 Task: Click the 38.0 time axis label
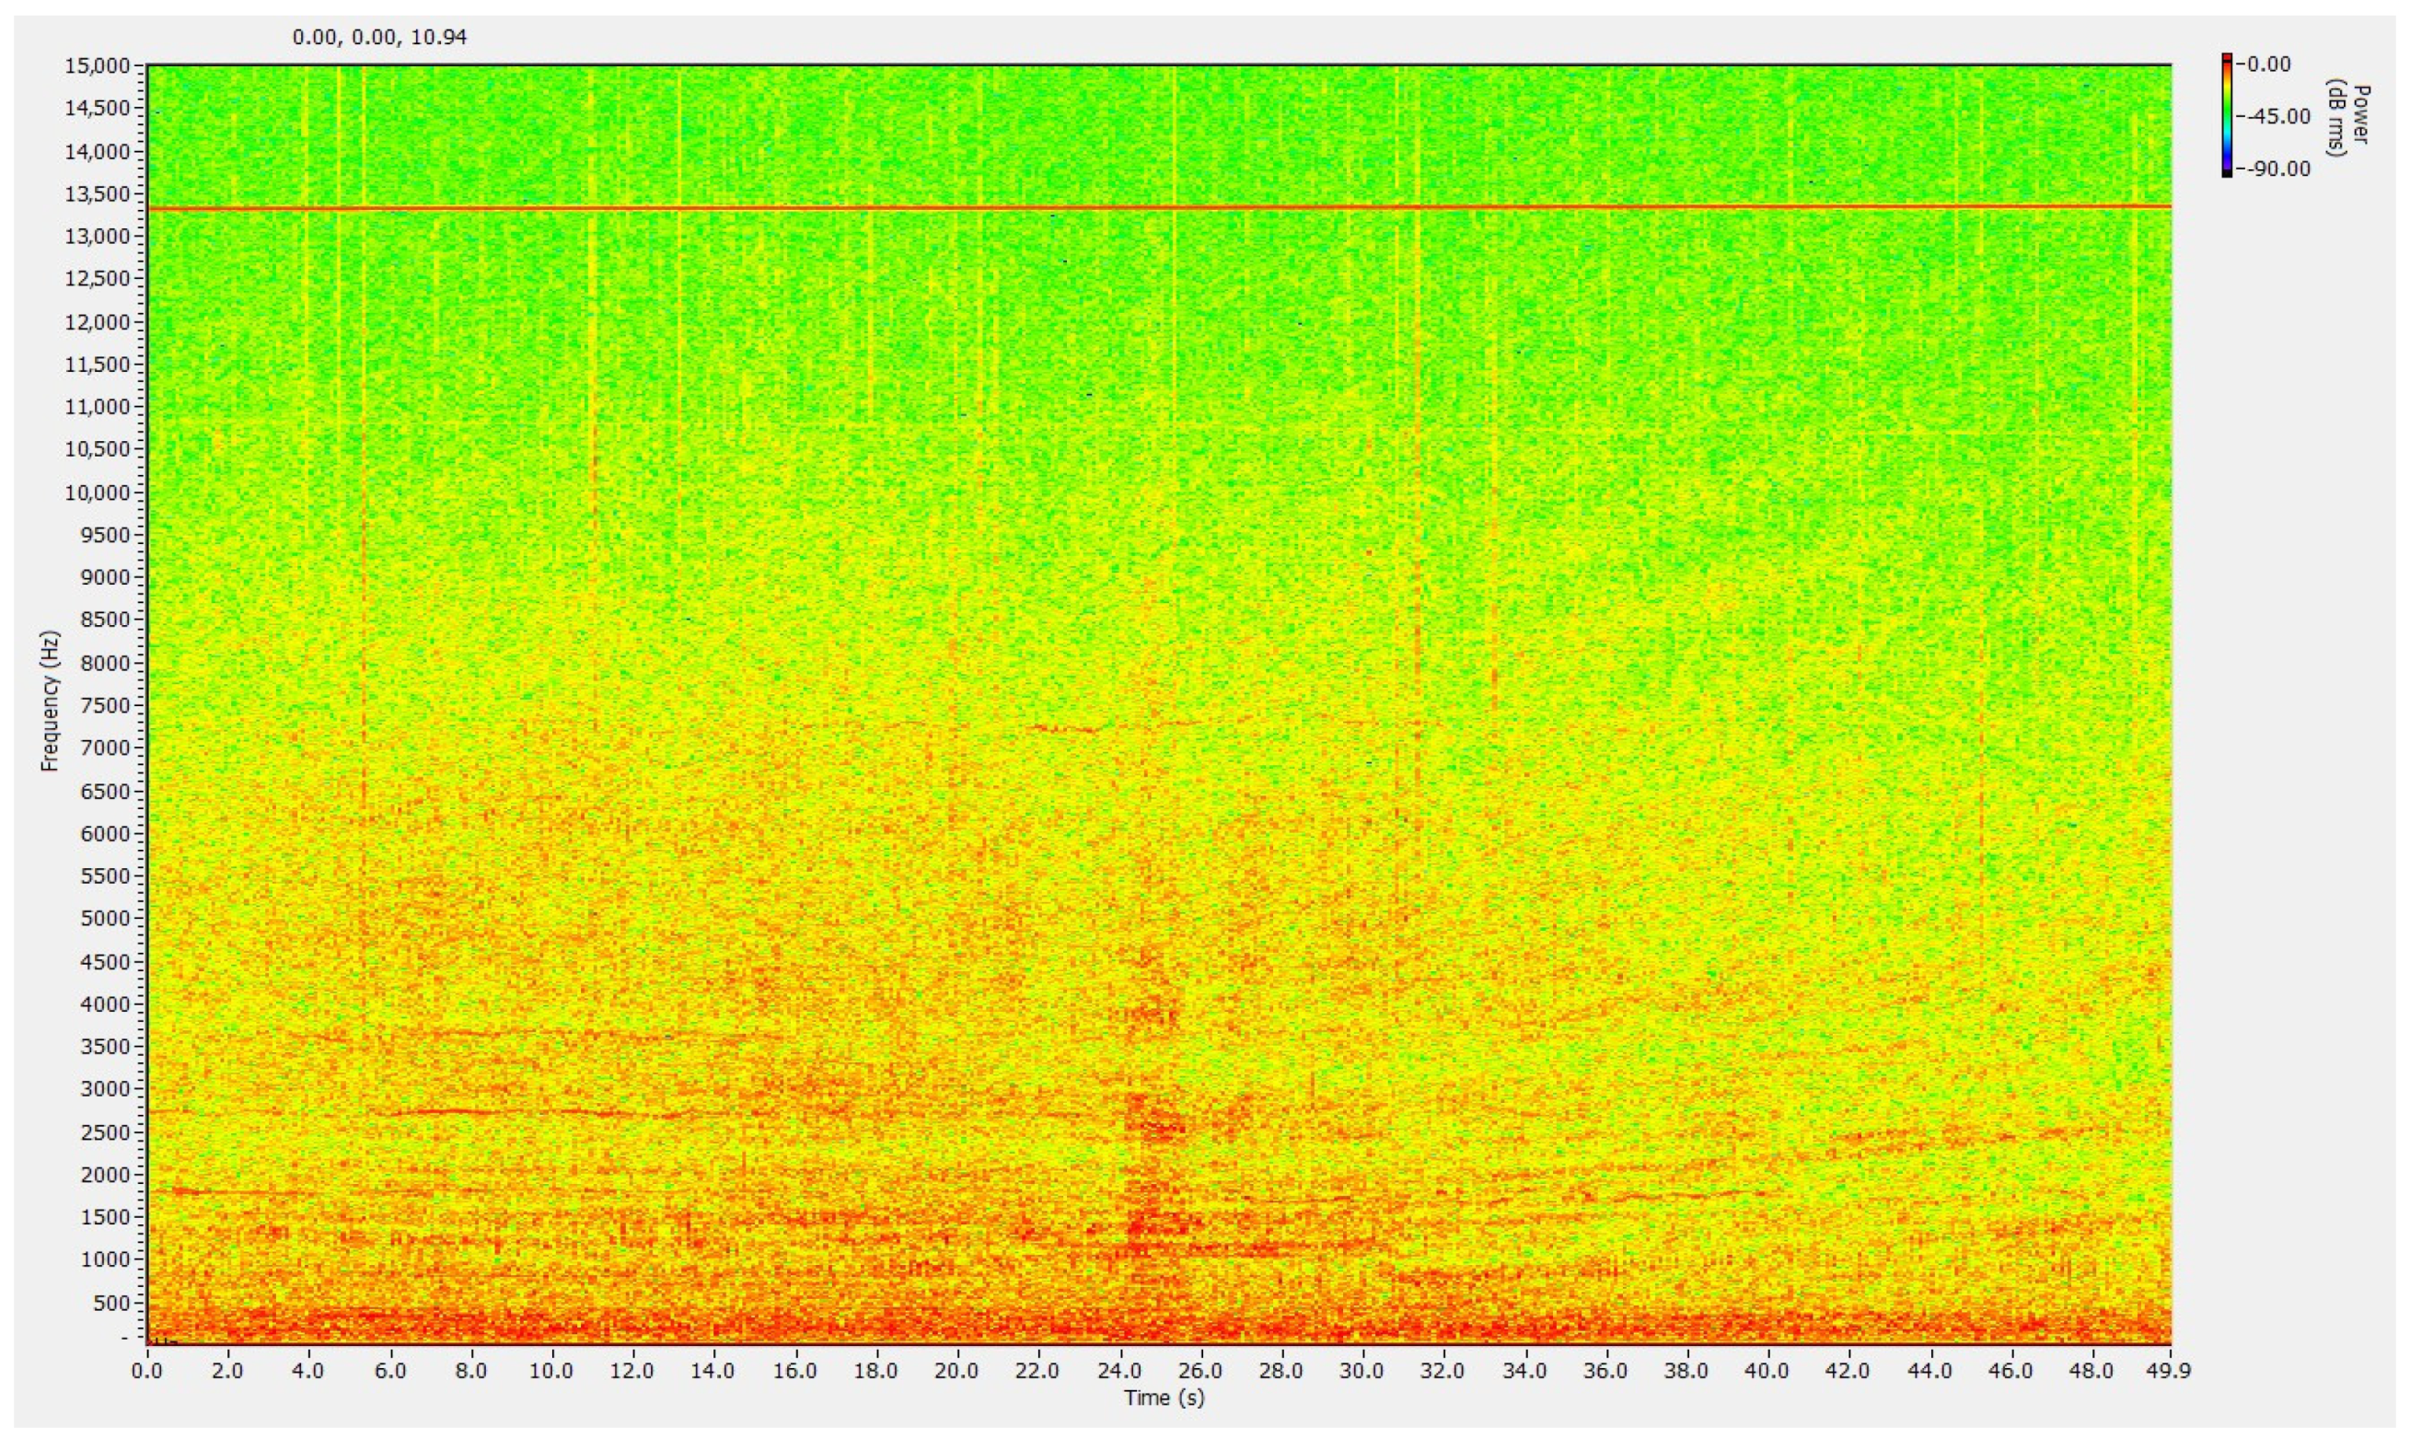click(1688, 1372)
